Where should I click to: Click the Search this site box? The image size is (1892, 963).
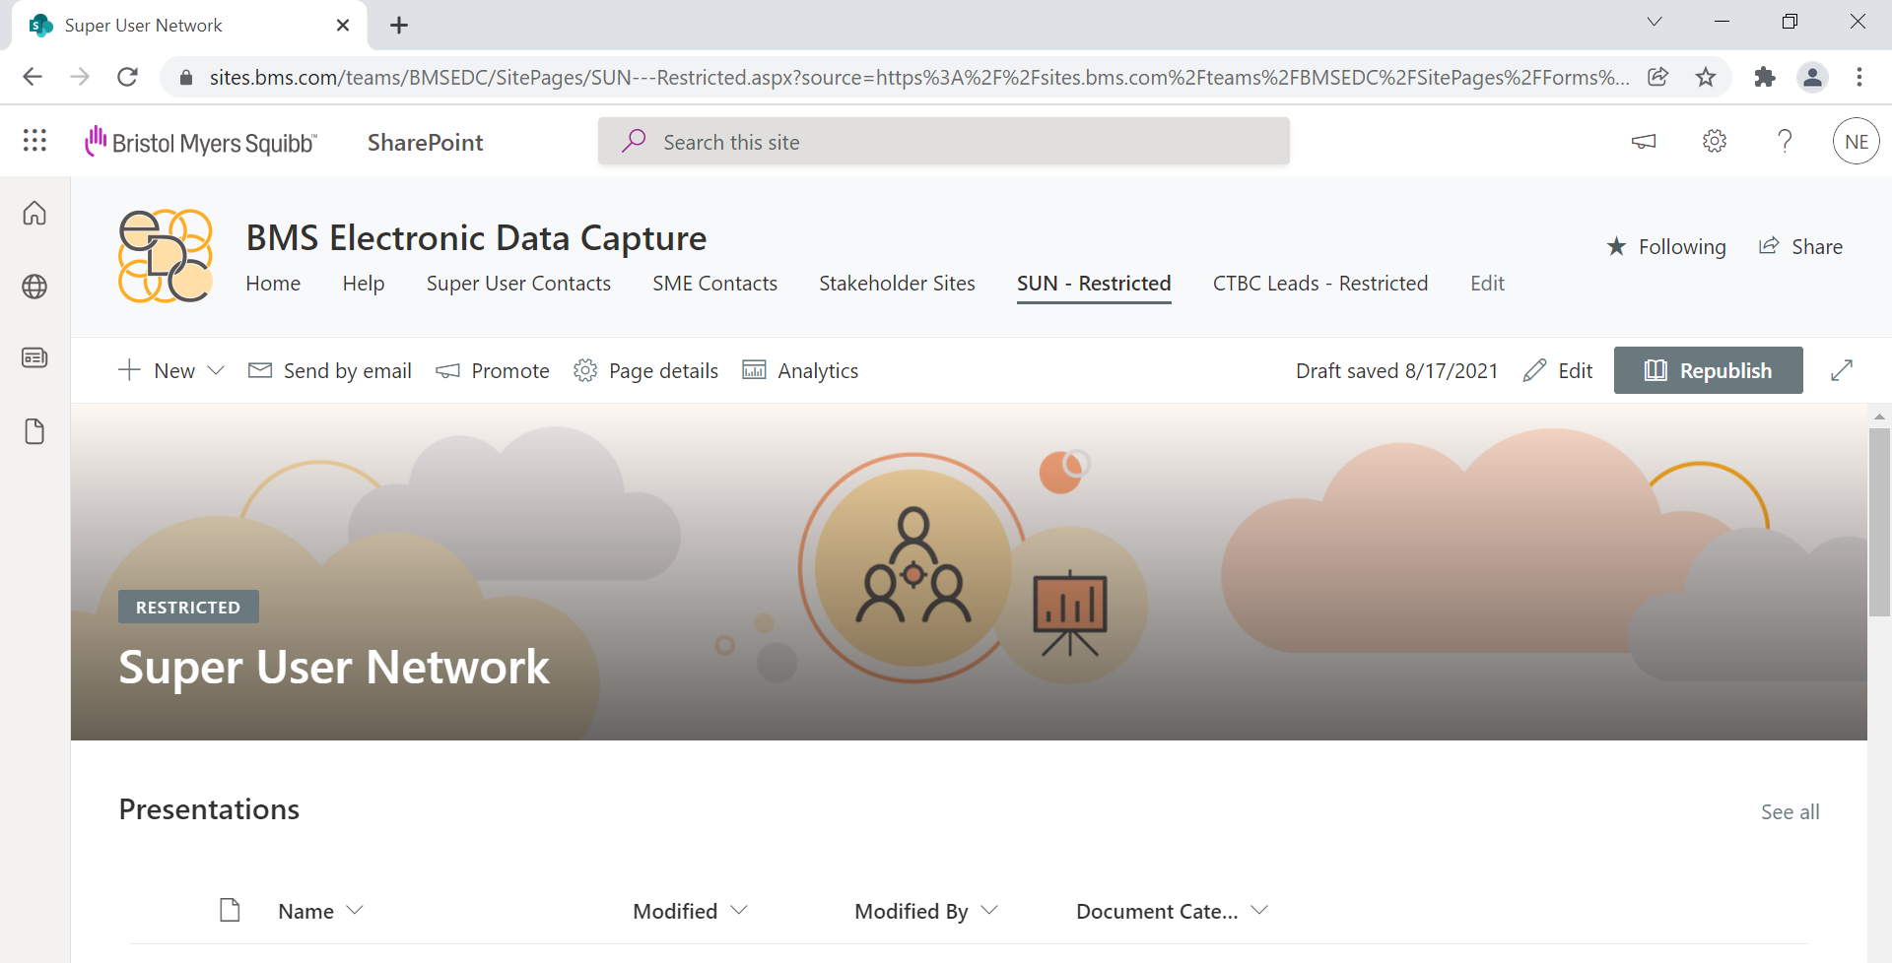coord(943,142)
